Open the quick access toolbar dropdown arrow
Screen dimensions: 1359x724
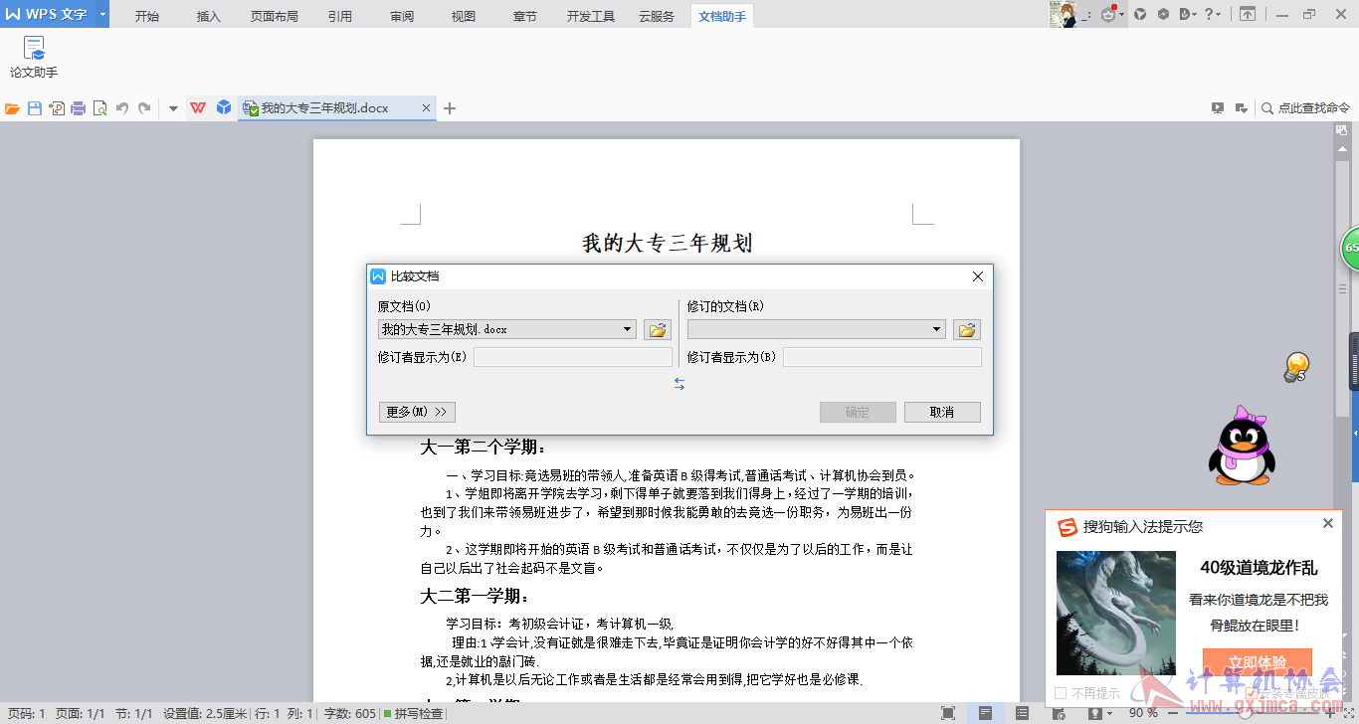pos(173,108)
